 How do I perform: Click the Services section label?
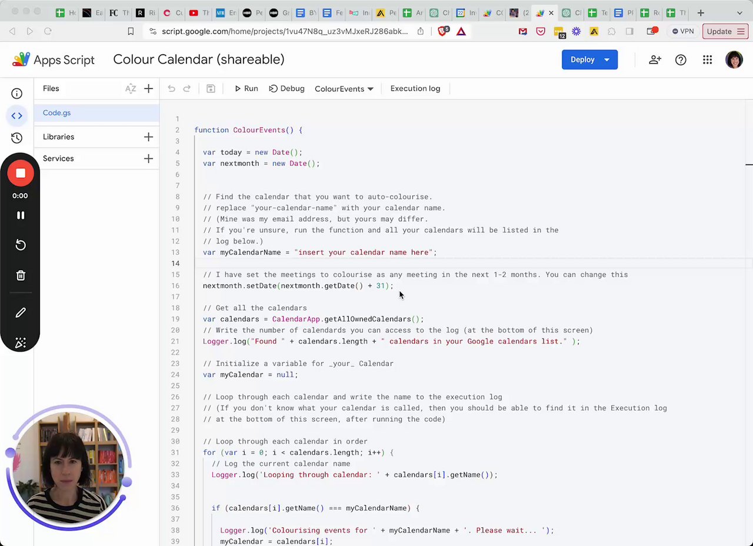click(58, 158)
